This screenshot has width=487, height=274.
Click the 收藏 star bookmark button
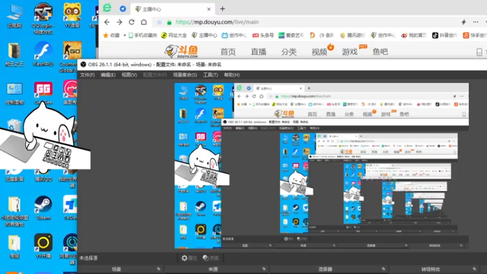(111, 35)
